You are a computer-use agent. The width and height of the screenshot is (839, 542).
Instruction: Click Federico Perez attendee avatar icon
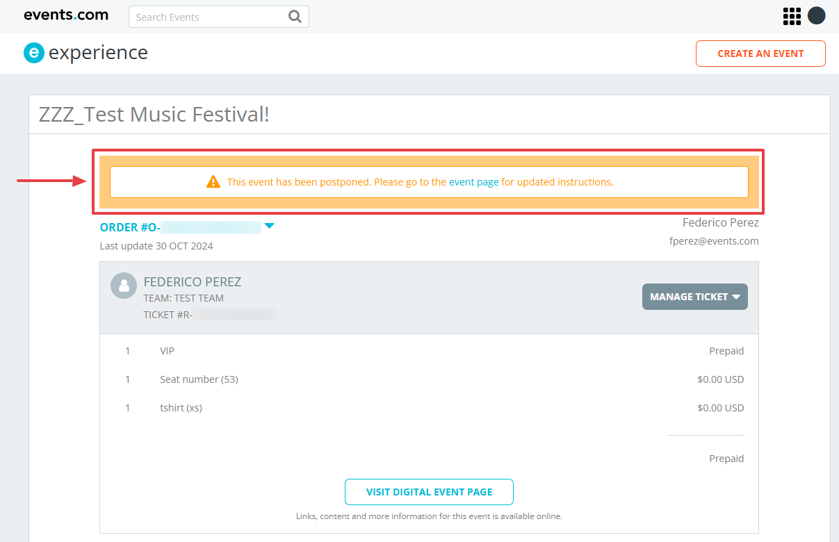pos(124,286)
